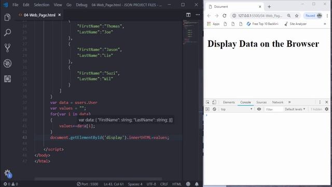Viewport: 332px width, 187px height.
Task: Open the Search view in VS Code
Action: [7, 32]
